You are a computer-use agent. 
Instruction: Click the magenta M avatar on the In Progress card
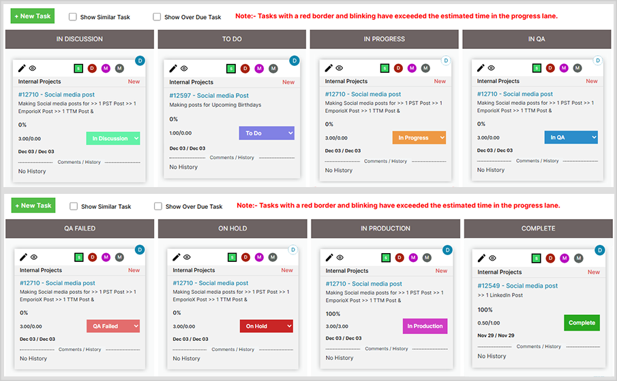[412, 68]
